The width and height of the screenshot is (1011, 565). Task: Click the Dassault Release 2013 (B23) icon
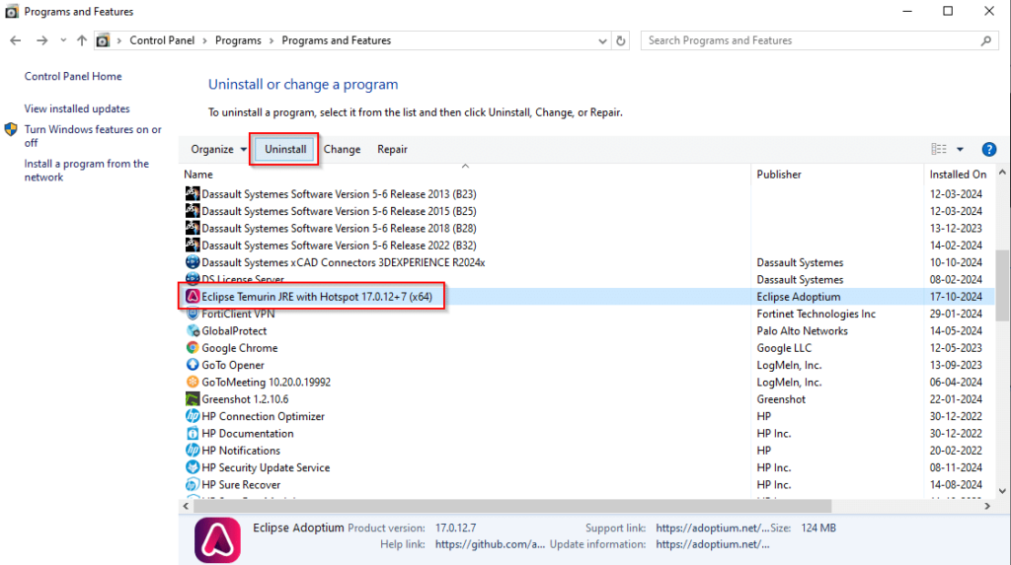click(x=193, y=193)
